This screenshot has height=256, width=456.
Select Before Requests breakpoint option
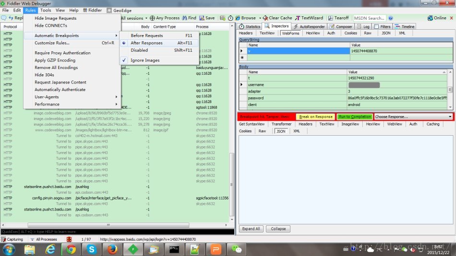point(159,35)
